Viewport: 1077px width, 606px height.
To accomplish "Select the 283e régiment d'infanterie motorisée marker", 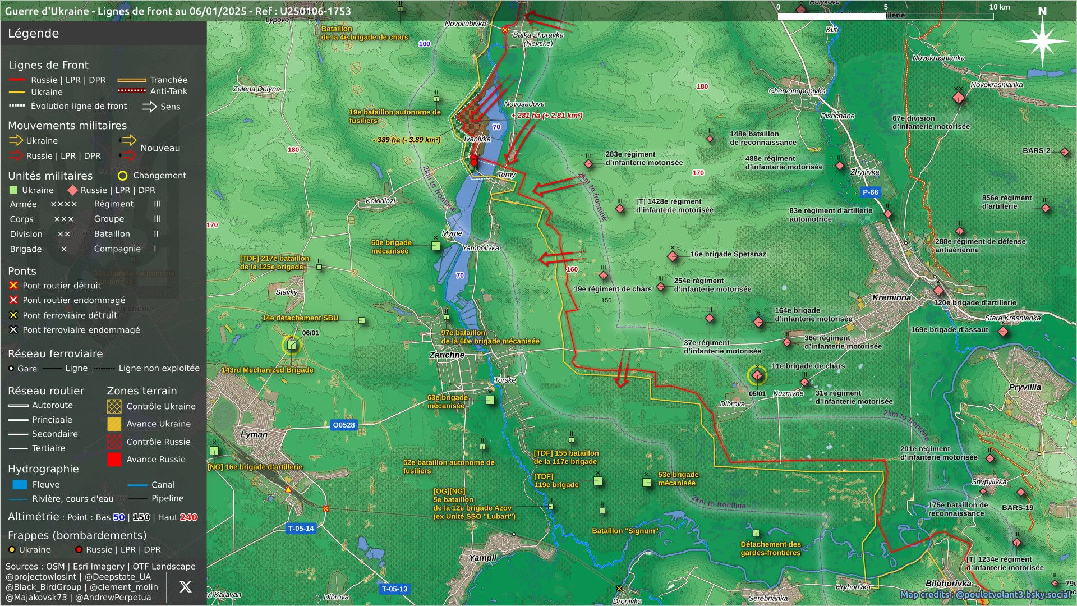I will click(x=588, y=164).
